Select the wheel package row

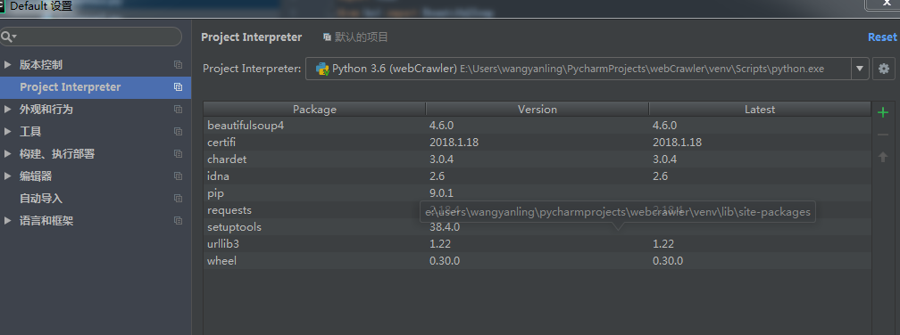tap(537, 261)
